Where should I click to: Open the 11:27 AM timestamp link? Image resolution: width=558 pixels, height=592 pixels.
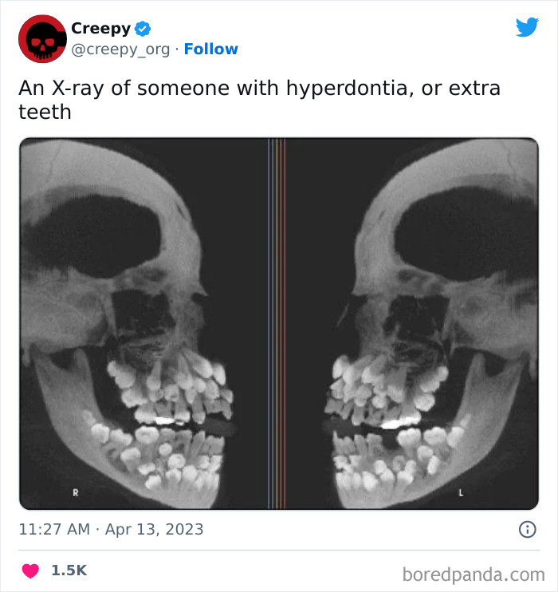tap(52, 529)
